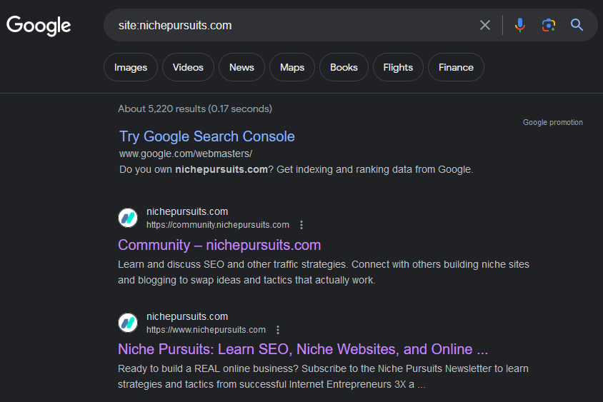Select the News filter
The height and width of the screenshot is (402, 603).
point(241,67)
